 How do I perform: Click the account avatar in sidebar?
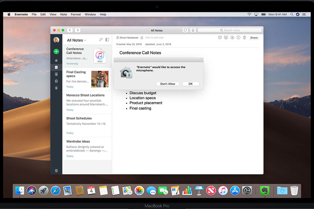tap(56, 40)
